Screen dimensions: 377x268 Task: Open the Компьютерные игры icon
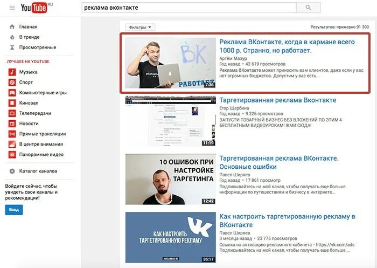tap(12, 93)
